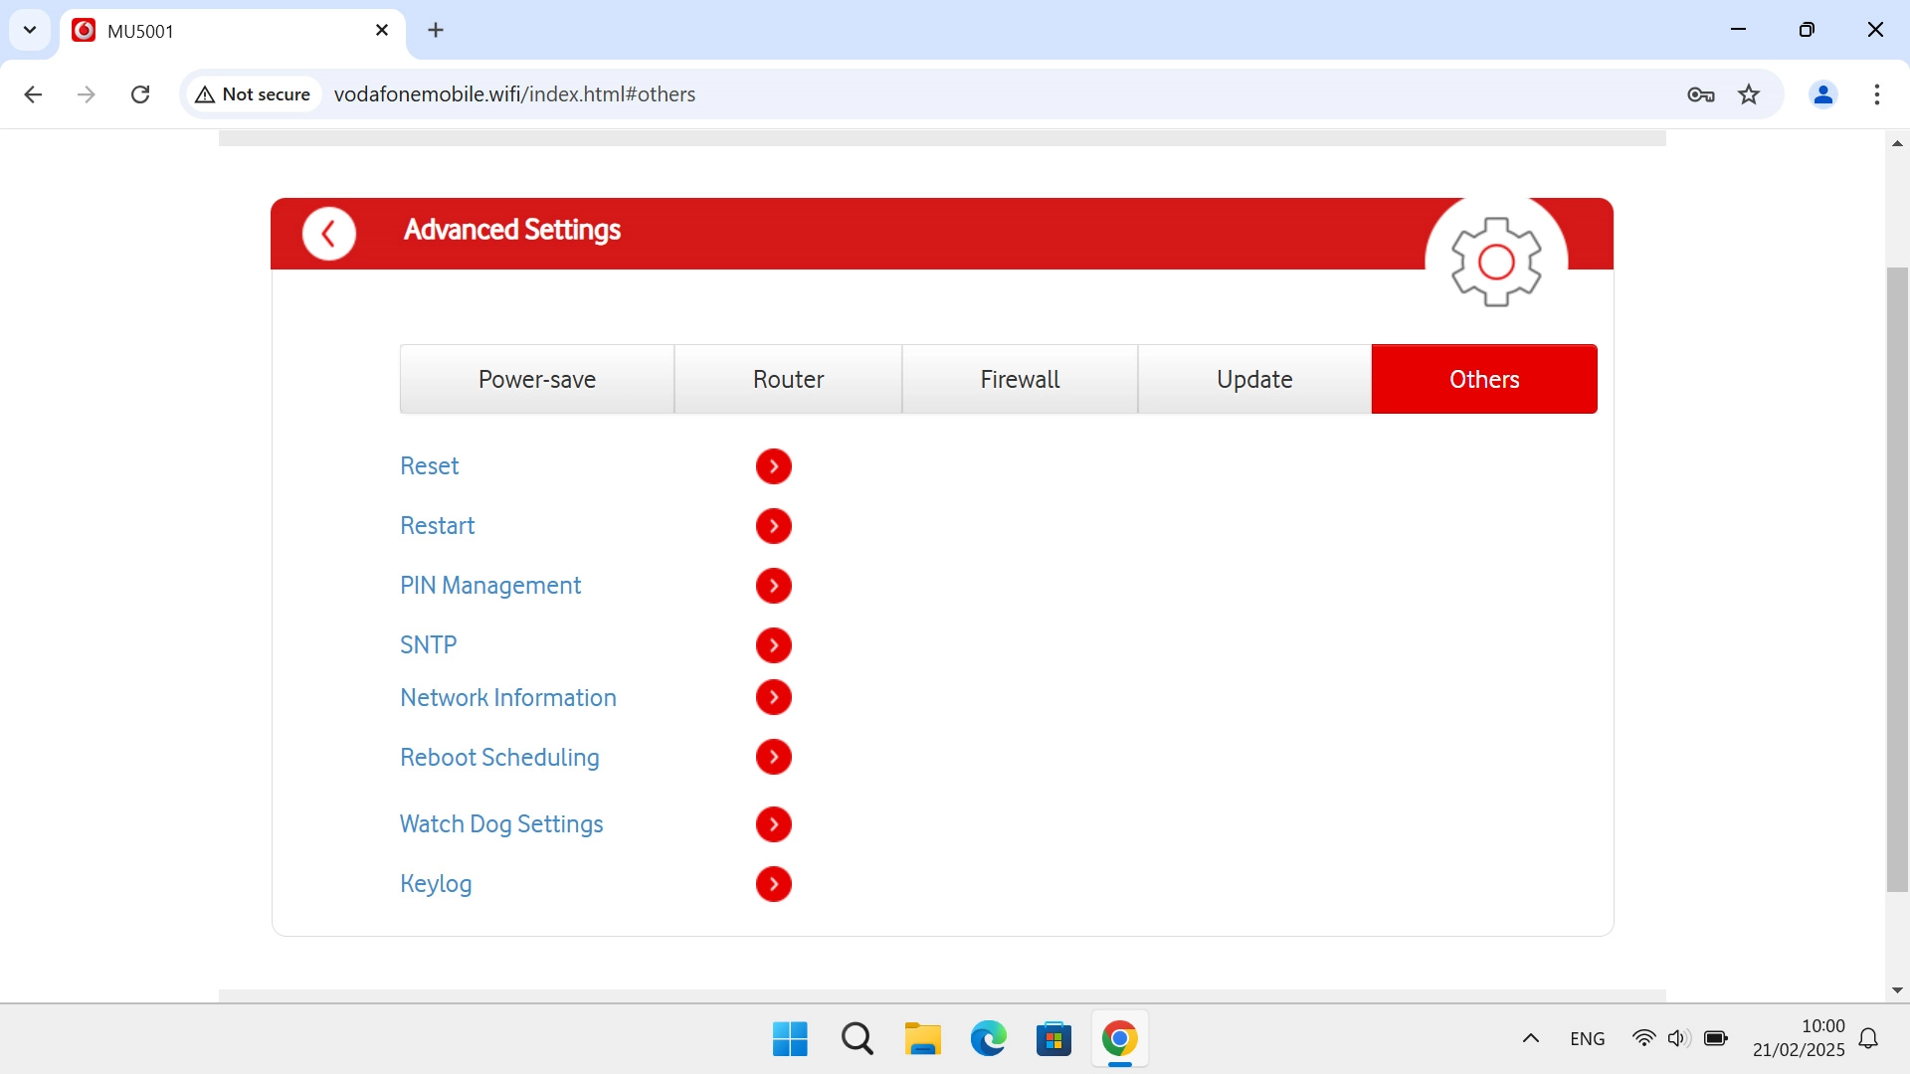Click the browser address bar URL
The height and width of the screenshot is (1074, 1910).
point(514,94)
